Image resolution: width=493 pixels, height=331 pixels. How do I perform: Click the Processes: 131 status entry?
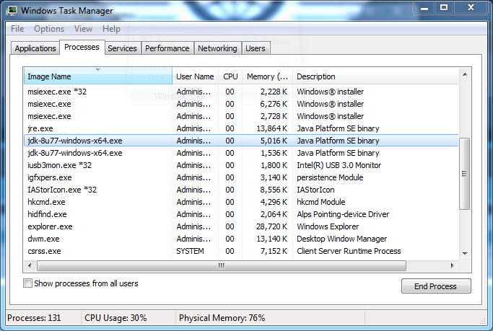point(34,318)
